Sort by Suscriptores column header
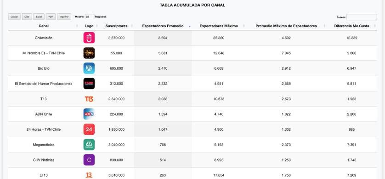This screenshot has height=179, width=385. click(116, 26)
